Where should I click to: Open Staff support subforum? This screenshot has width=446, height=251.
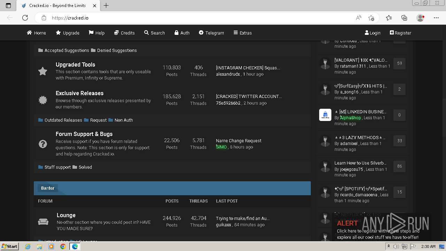57,167
